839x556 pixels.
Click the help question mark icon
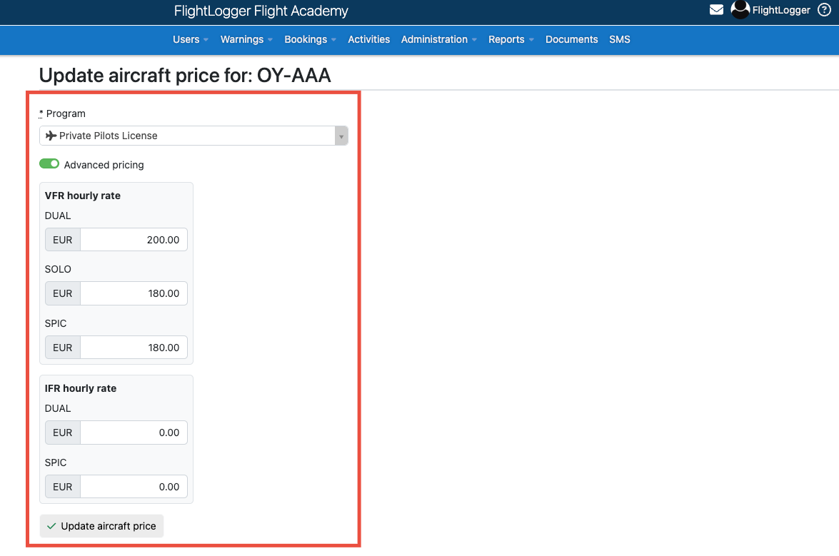point(826,10)
